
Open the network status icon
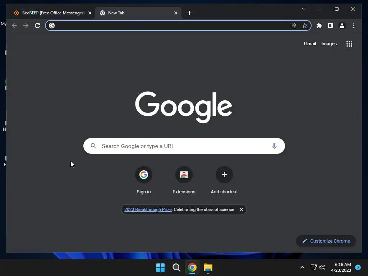pyautogui.click(x=313, y=267)
